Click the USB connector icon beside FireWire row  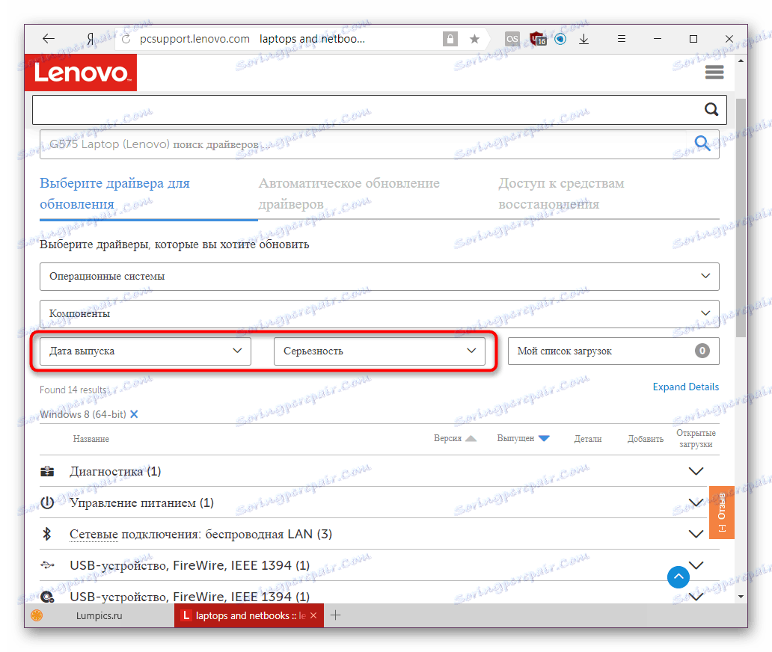click(47, 565)
